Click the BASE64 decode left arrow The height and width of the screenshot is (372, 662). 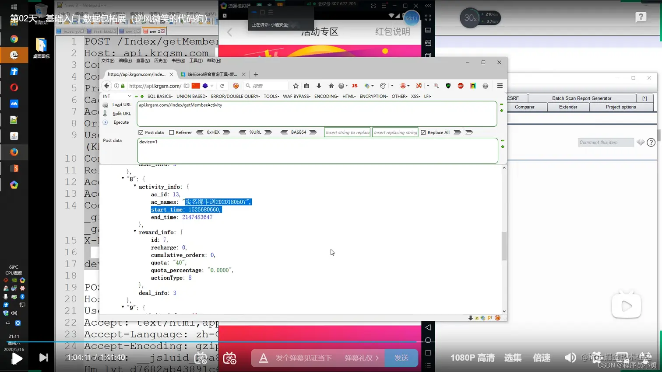pyautogui.click(x=284, y=132)
